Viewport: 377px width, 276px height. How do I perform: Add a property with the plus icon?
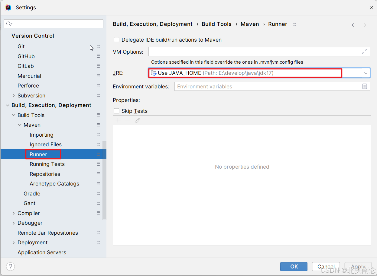[118, 120]
